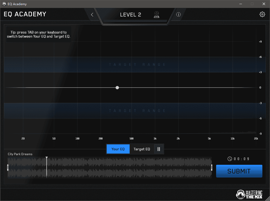
Task: Switch to Target EQ
Action: click(x=142, y=149)
